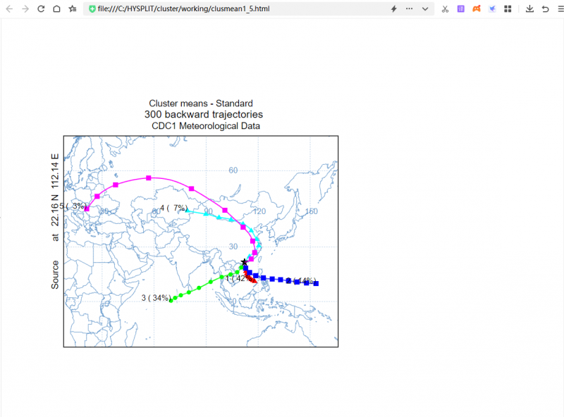The width and height of the screenshot is (564, 417).
Task: Click the lightning bolt speed mode icon
Action: 393,9
